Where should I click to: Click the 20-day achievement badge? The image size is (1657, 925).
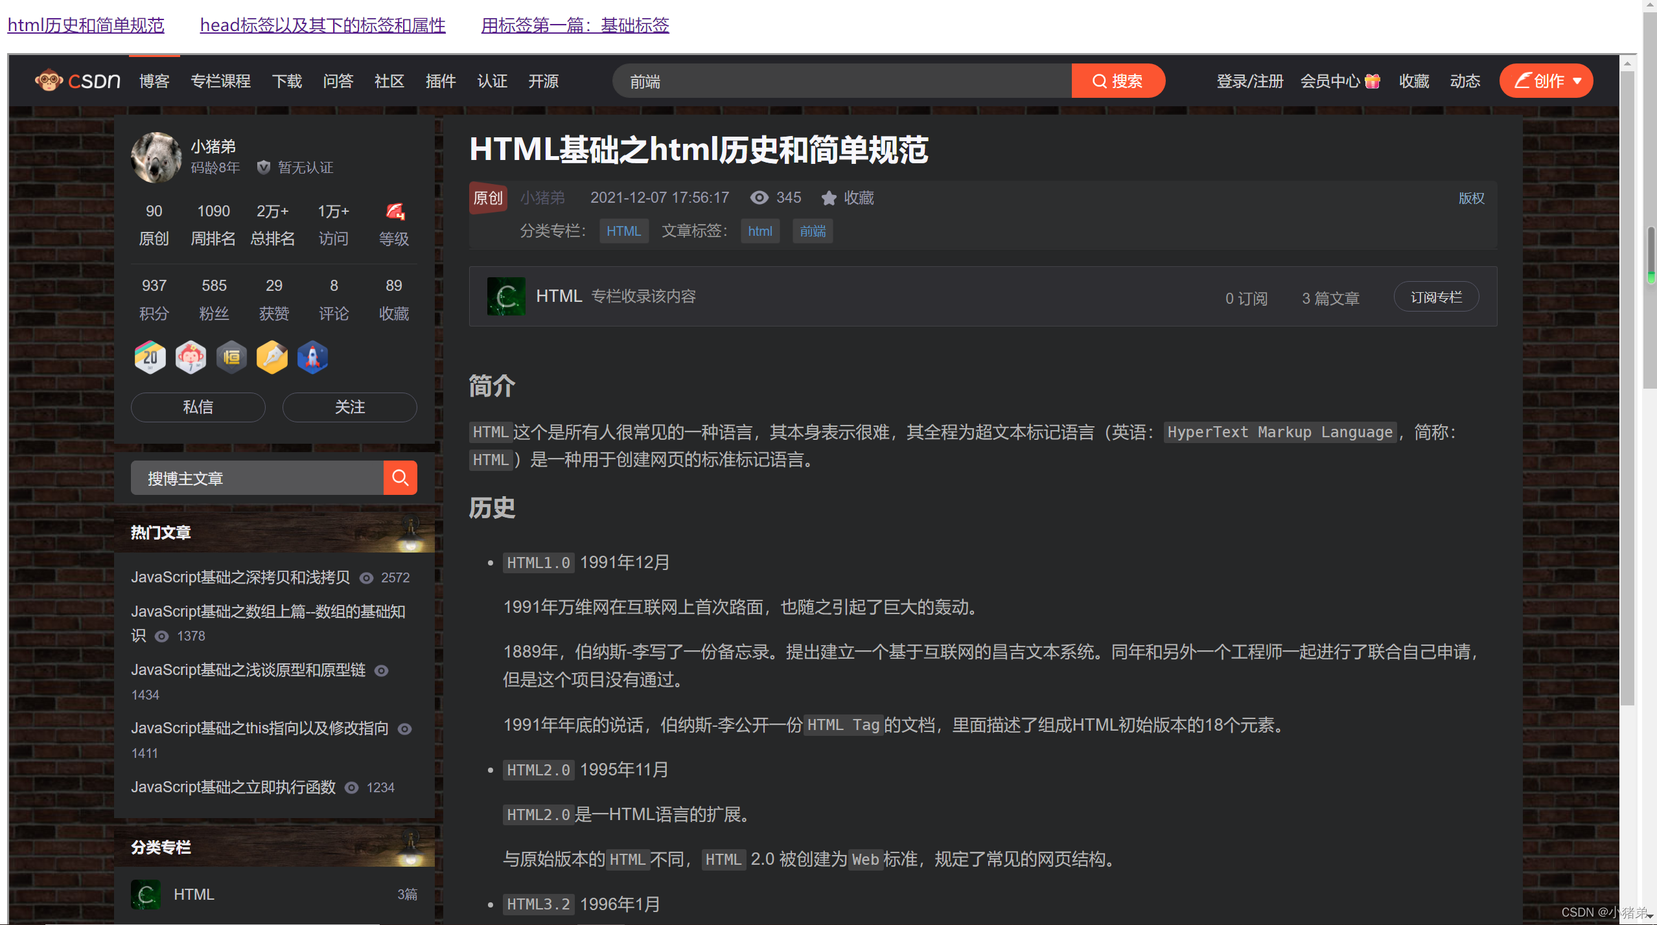(149, 357)
